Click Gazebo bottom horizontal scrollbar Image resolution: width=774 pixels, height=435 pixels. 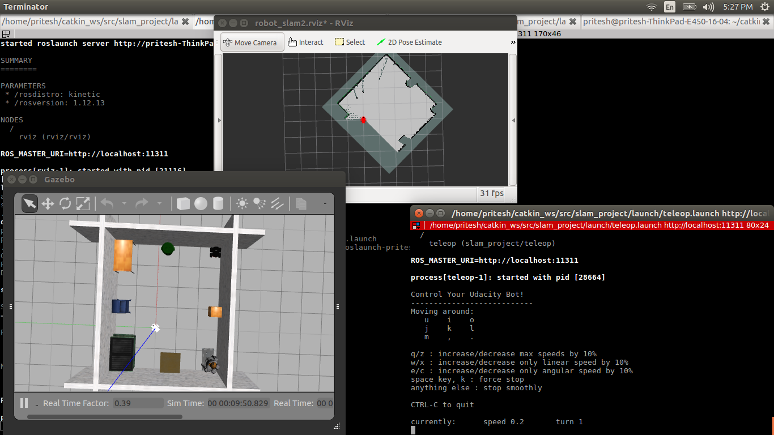(105, 417)
